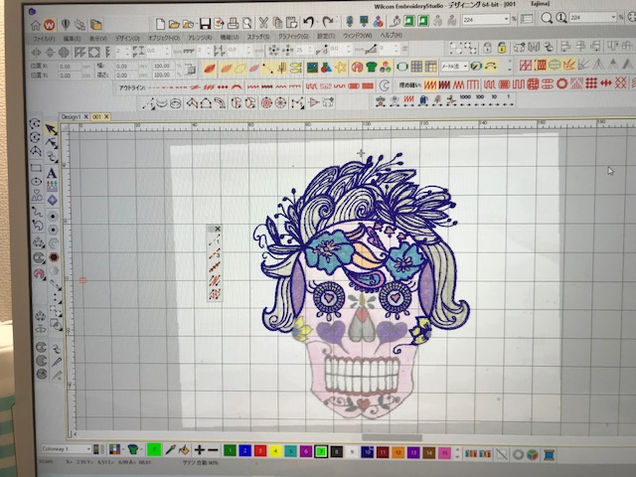Image resolution: width=636 pixels, height=477 pixels.
Task: Open the ファイル(F) menu
Action: [44, 39]
